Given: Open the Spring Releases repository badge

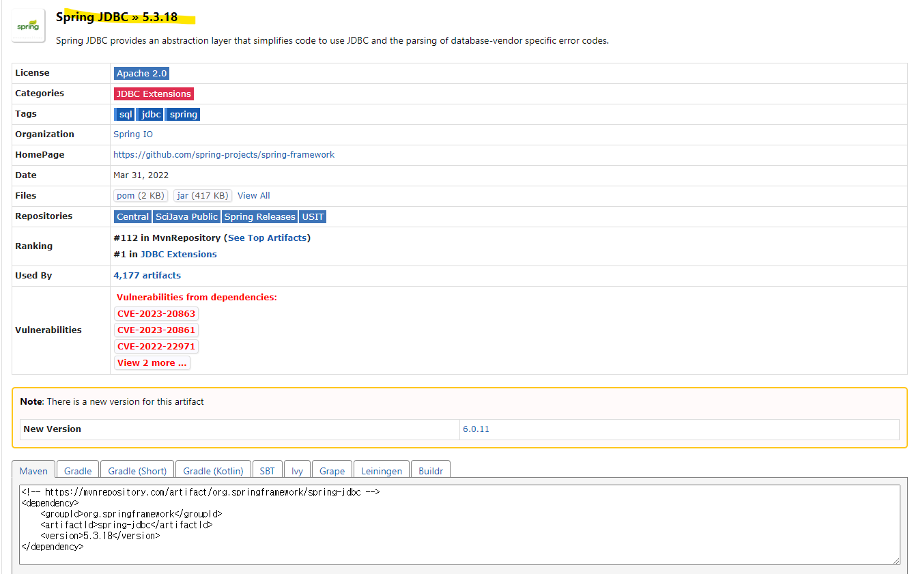Looking at the screenshot, I should pyautogui.click(x=259, y=216).
